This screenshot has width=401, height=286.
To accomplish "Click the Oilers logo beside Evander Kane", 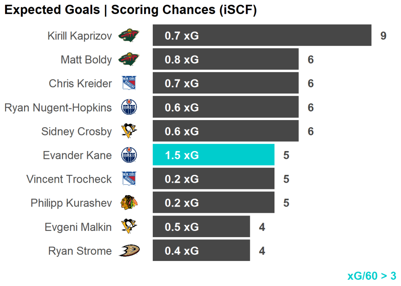I will [129, 155].
